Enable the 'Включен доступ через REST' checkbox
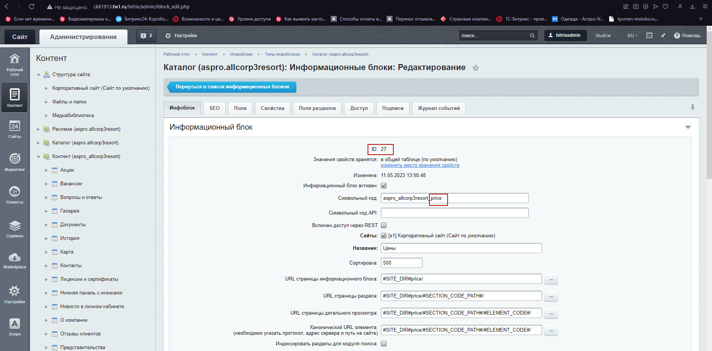712x351 pixels. click(384, 226)
